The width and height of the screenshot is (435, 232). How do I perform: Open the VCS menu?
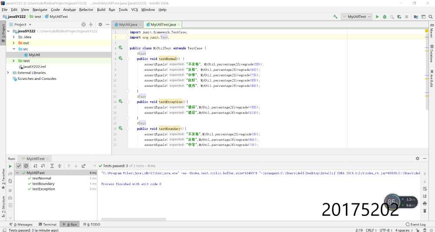point(134,10)
